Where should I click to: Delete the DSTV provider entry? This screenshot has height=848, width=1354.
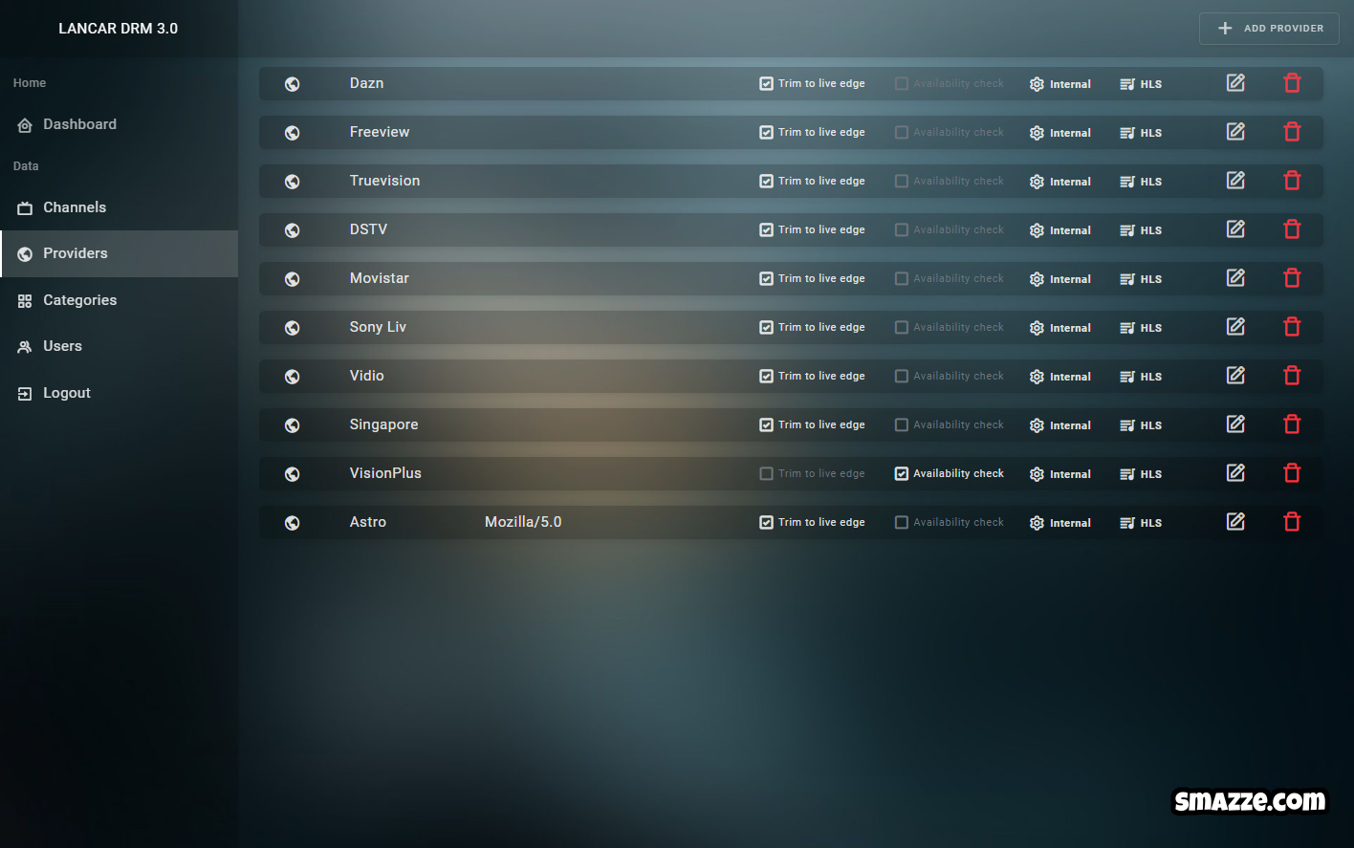coord(1292,229)
